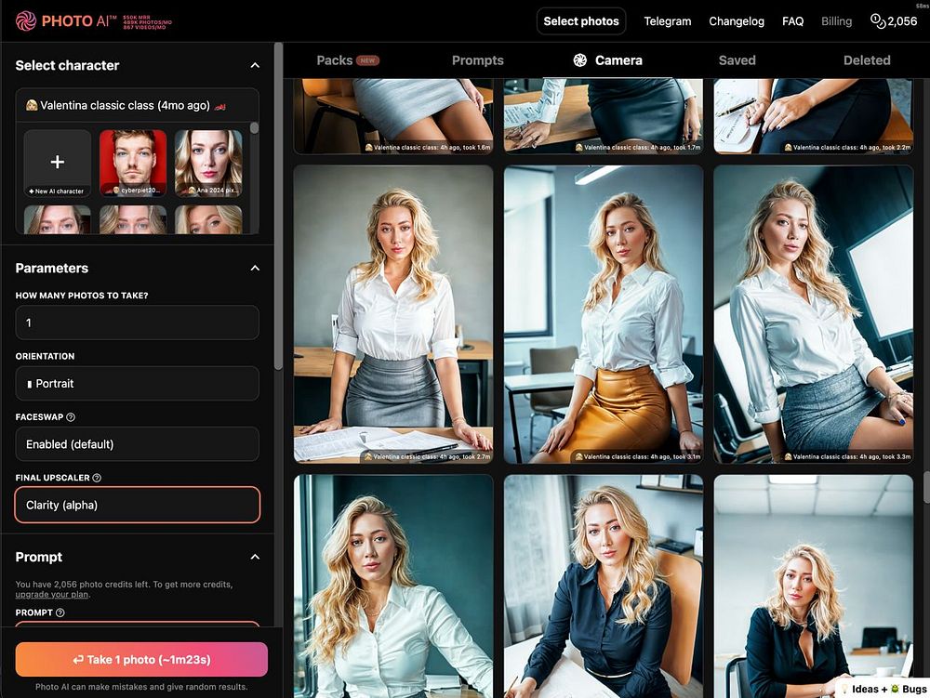930x698 pixels.
Task: Click the plus icon for New AI character
Action: click(57, 162)
